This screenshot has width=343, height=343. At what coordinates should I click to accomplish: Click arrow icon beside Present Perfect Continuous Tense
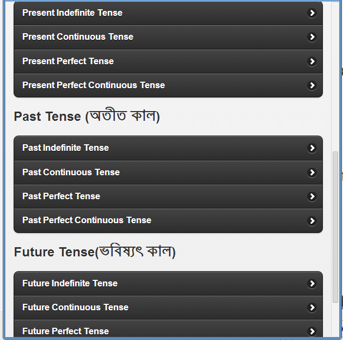tap(312, 85)
